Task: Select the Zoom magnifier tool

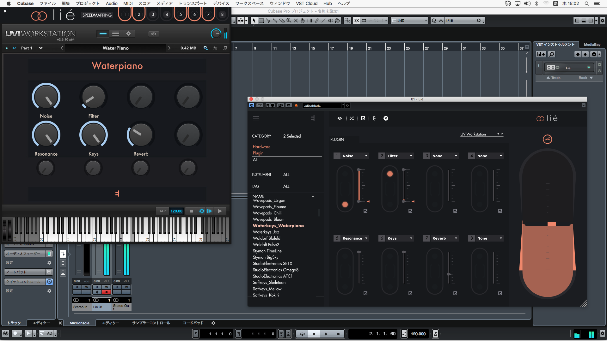Action: pyautogui.click(x=289, y=21)
